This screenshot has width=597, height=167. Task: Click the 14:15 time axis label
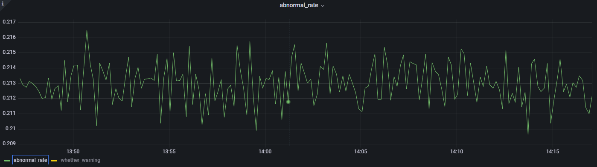coord(553,152)
